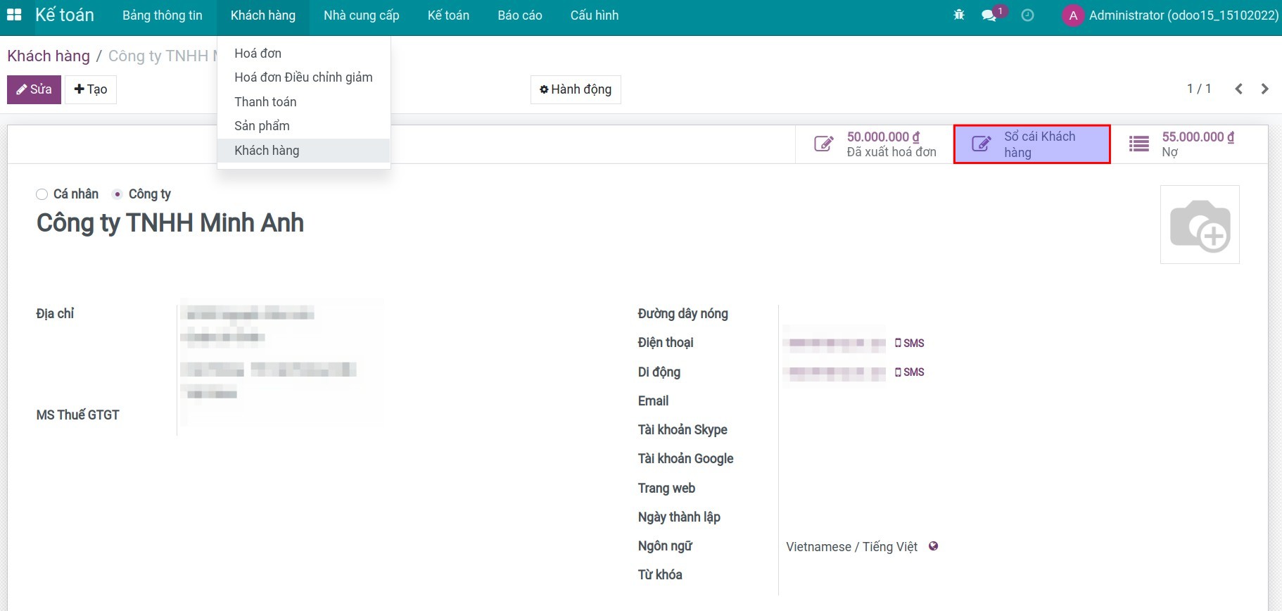Expand the Nhà cung cấp menu
The height and width of the screenshot is (611, 1282).
pos(361,15)
